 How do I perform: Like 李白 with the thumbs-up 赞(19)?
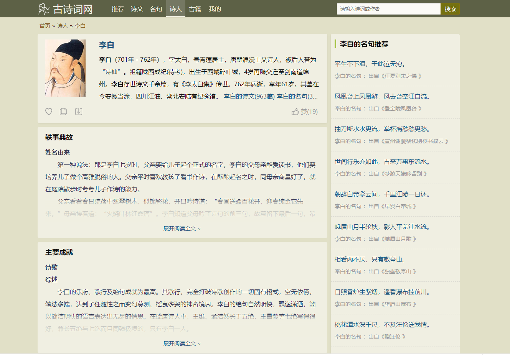pyautogui.click(x=305, y=112)
